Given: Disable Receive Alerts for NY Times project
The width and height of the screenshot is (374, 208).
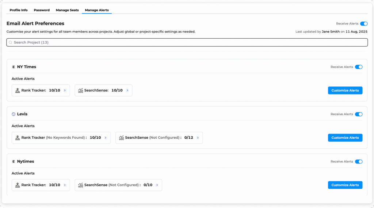Looking at the screenshot, I should (x=358, y=67).
